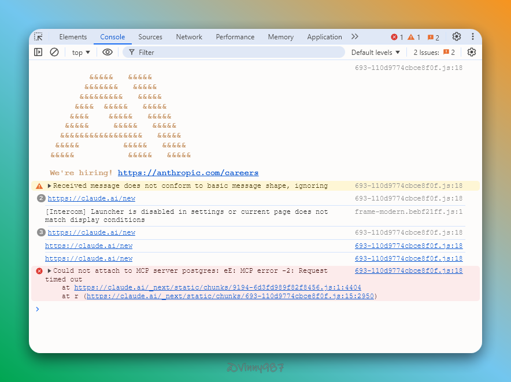Open console settings gear beside issues
The image size is (511, 382).
point(472,52)
